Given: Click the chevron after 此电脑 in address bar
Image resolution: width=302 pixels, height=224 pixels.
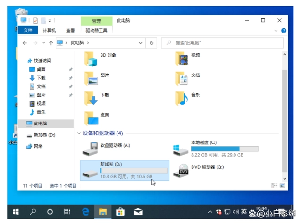Looking at the screenshot, I should 88,43.
